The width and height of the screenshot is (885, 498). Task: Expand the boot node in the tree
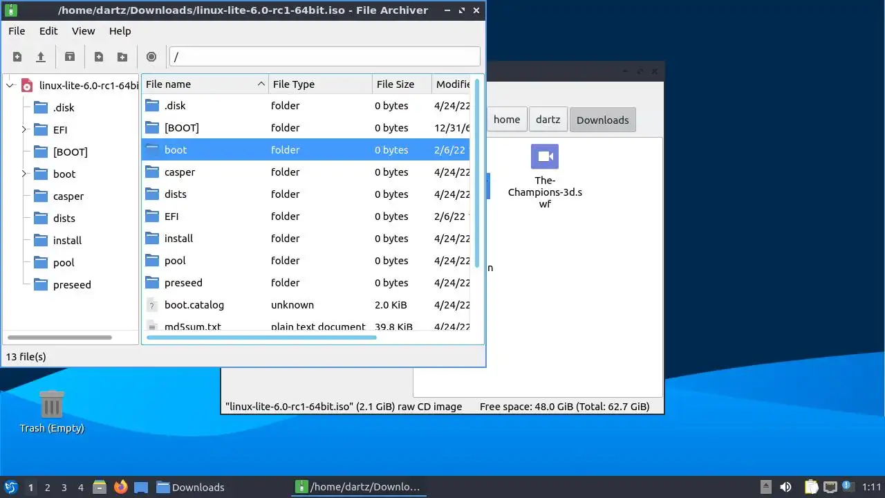point(24,174)
